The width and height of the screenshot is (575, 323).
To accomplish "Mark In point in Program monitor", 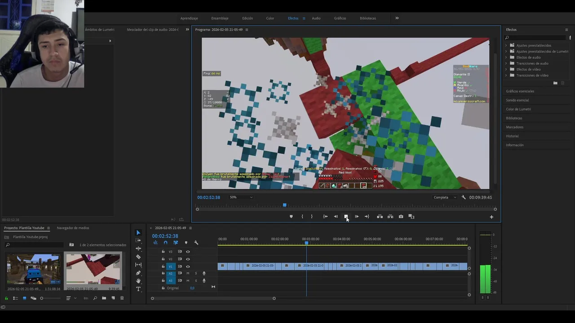I will pyautogui.click(x=302, y=217).
